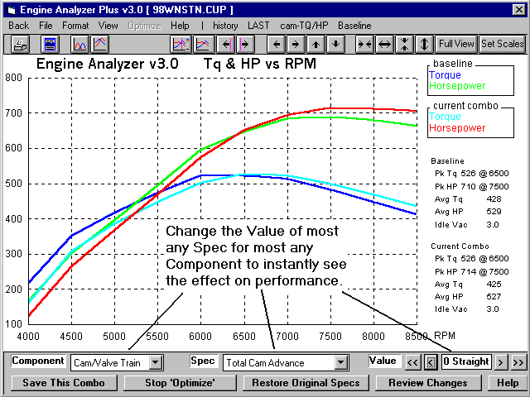Close the Engine Analyzer window

pos(519,9)
